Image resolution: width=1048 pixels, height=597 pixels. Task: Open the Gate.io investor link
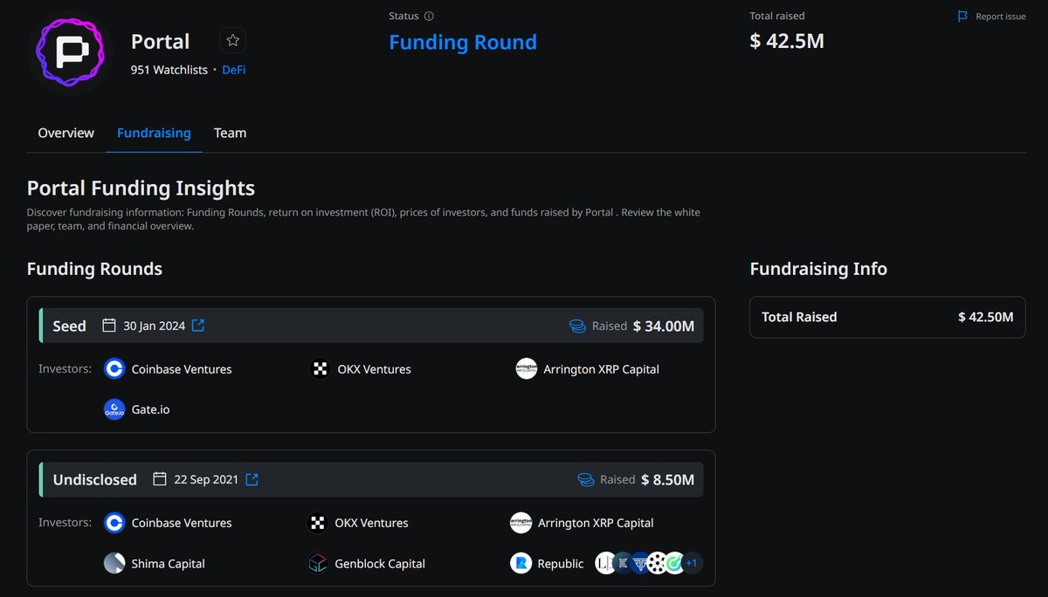[x=150, y=409]
